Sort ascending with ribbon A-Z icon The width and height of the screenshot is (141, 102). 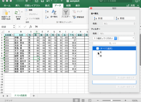pyautogui.click(x=47, y=12)
